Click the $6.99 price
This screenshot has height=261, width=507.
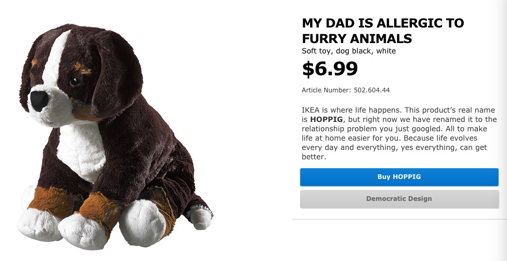(x=330, y=68)
